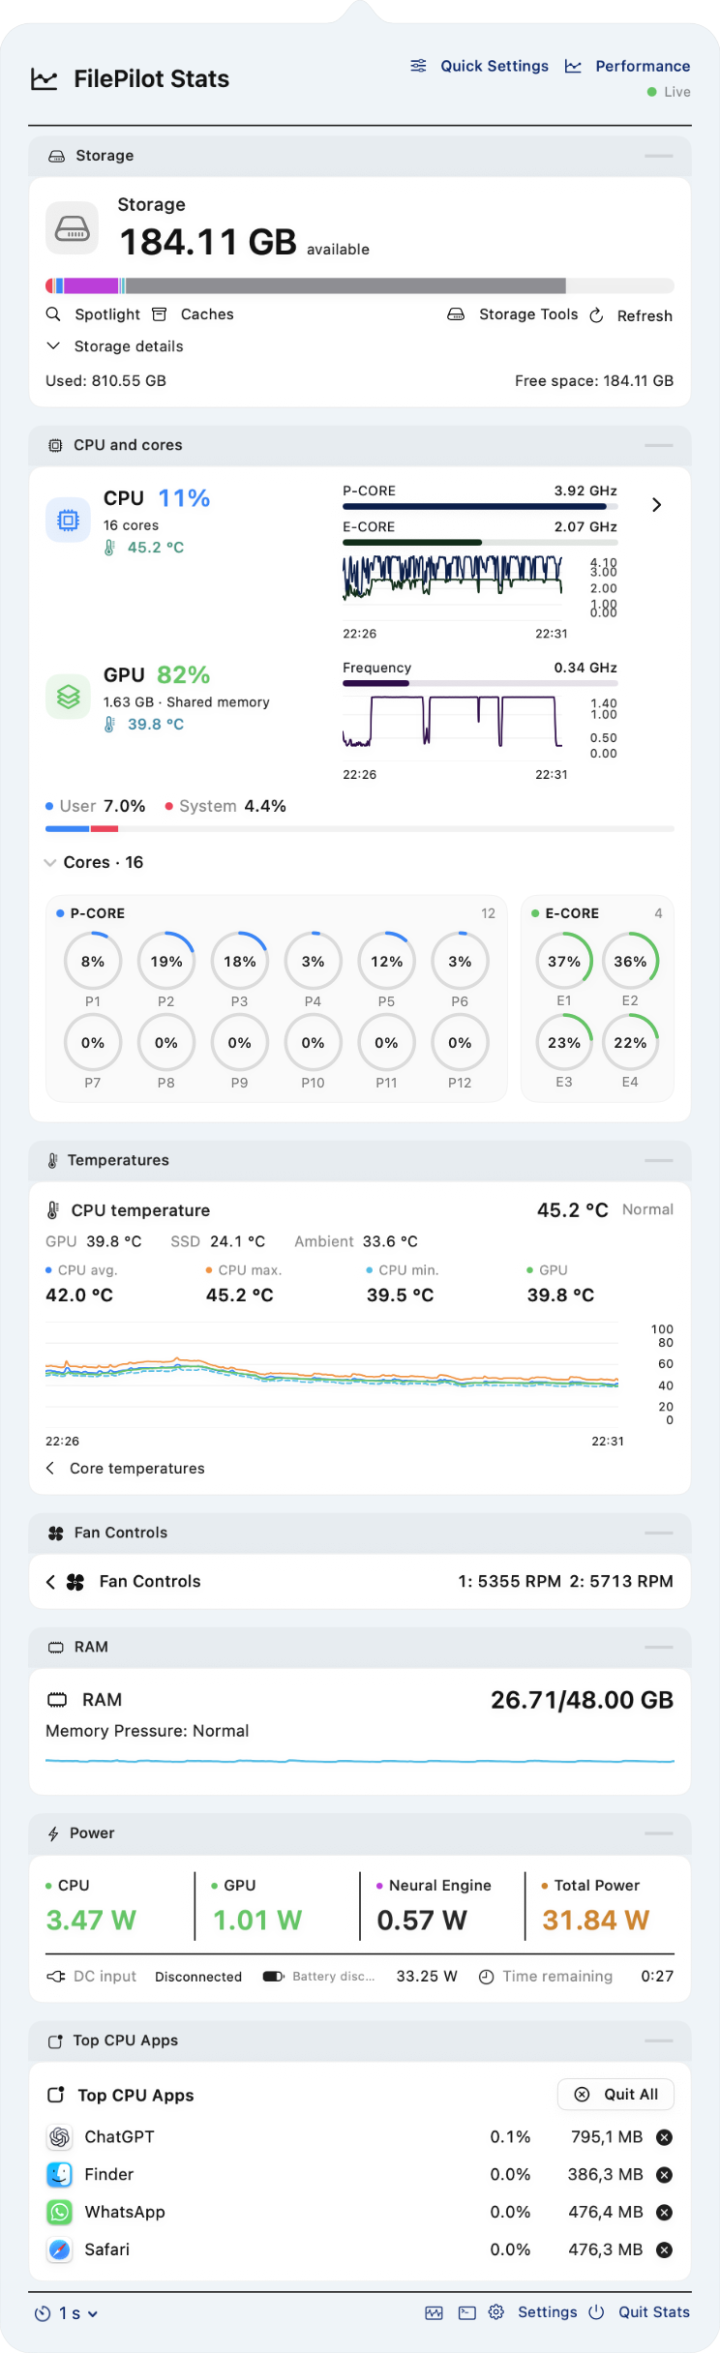720x2353 pixels.
Task: Collapse the Fan Controls section header
Action: 659,1533
